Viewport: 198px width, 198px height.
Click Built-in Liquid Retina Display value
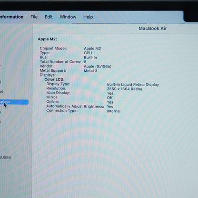[133, 85]
